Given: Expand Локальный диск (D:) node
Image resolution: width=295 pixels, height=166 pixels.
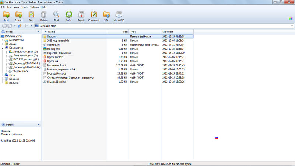Looking at the screenshot, I should coord(7,56).
